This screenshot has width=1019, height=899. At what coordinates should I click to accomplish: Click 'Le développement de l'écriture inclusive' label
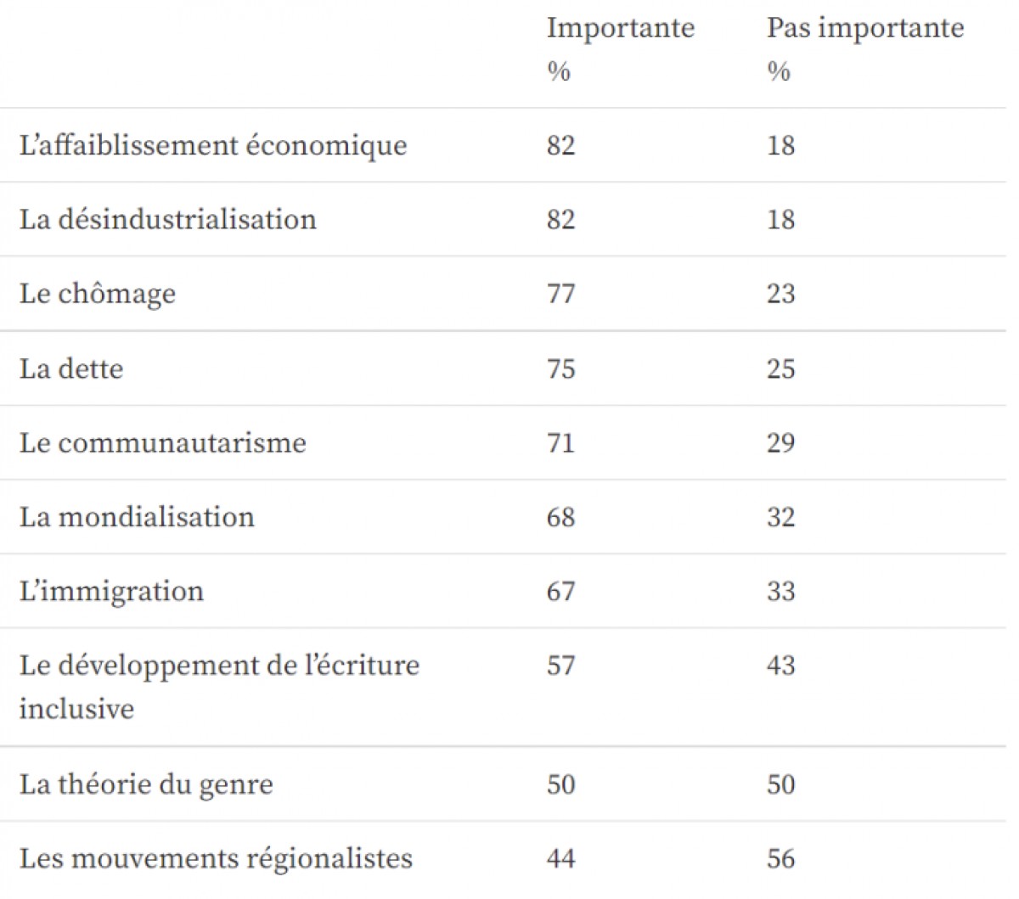tap(219, 687)
